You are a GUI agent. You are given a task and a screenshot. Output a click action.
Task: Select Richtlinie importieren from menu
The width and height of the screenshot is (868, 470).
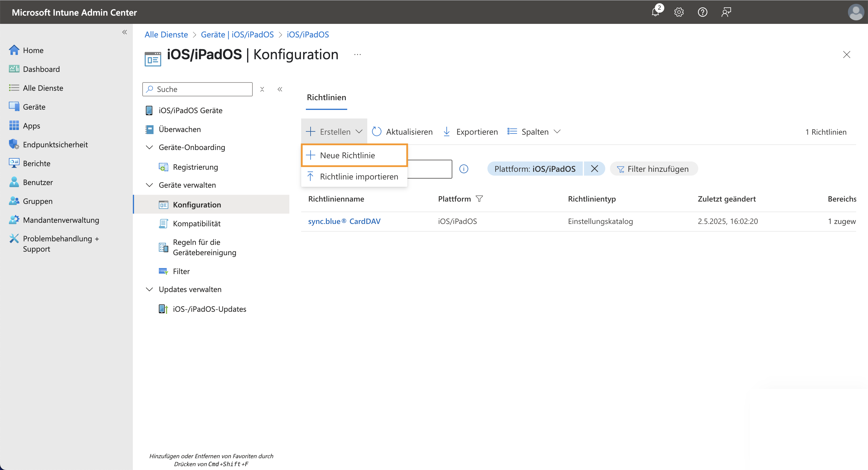(x=355, y=177)
